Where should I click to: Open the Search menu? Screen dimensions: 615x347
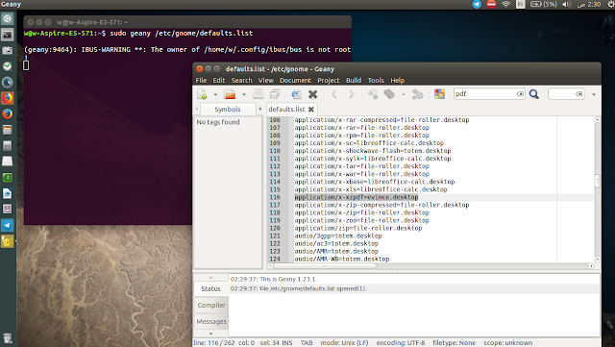click(x=241, y=80)
